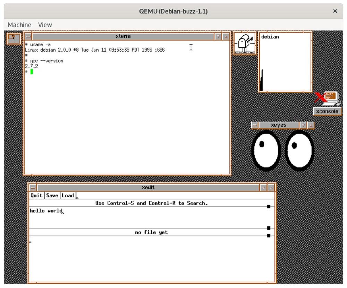Click the right eye in xeyes

[x=299, y=150]
